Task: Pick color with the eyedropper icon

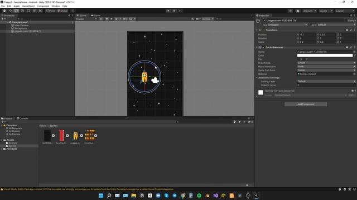Action: pos(355,56)
